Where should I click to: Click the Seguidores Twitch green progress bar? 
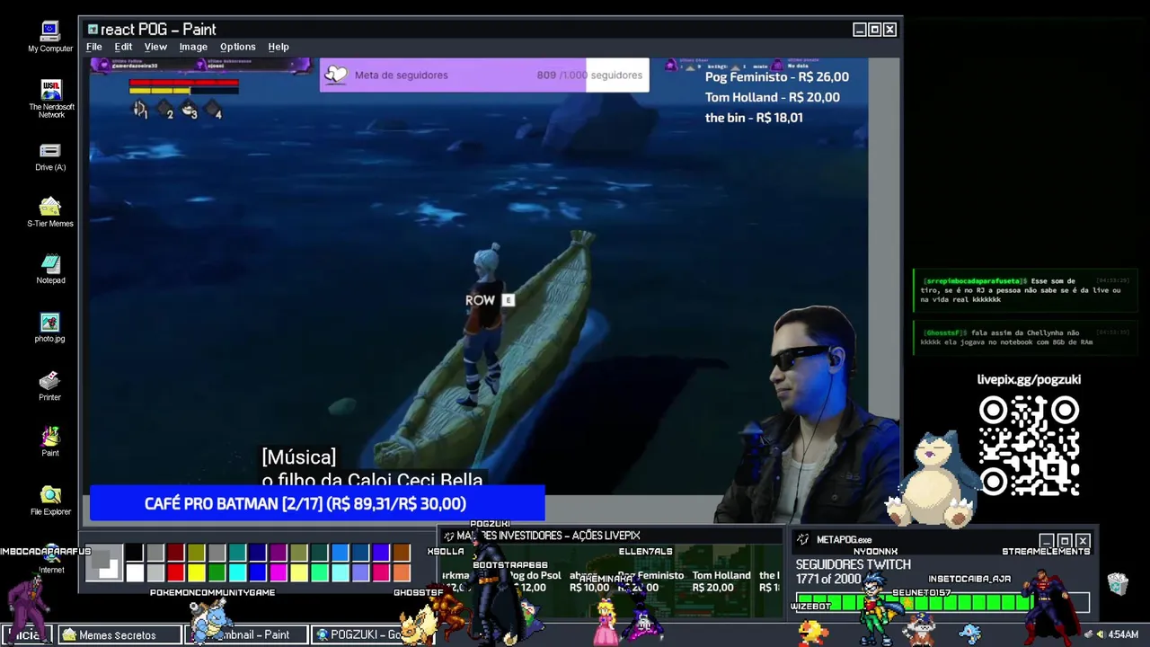click(942, 602)
